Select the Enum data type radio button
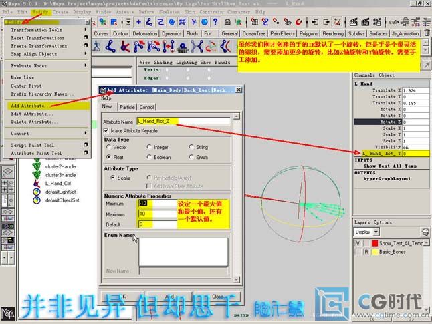 point(191,157)
